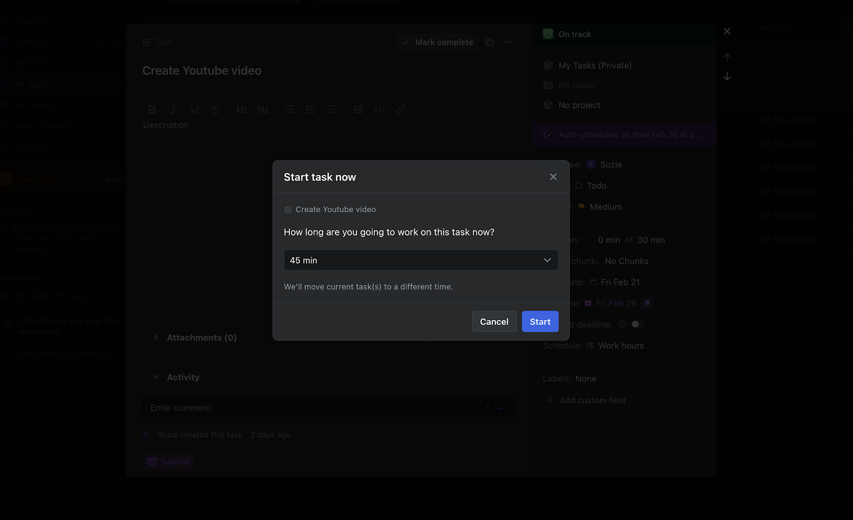Click Mark complete button
Image resolution: width=853 pixels, height=520 pixels.
(437, 42)
